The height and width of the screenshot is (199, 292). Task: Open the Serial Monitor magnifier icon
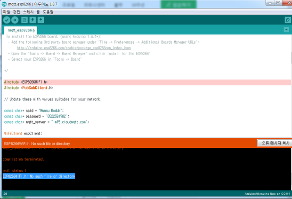(x=287, y=20)
